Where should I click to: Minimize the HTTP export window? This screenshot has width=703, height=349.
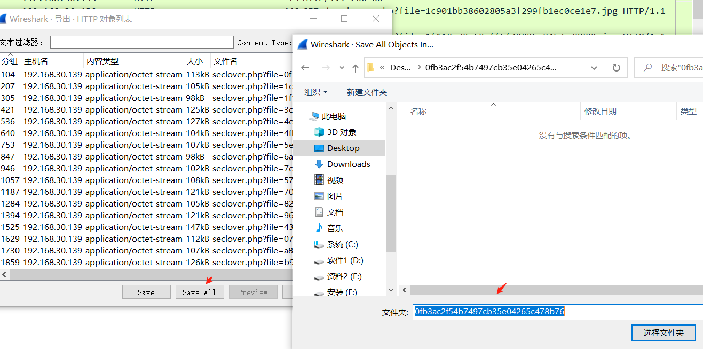[313, 19]
